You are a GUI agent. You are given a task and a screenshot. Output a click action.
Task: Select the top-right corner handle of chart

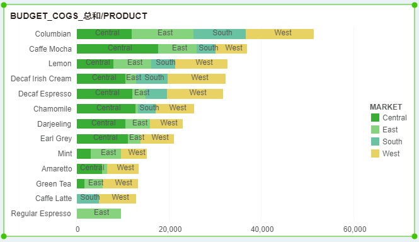pyautogui.click(x=415, y=5)
